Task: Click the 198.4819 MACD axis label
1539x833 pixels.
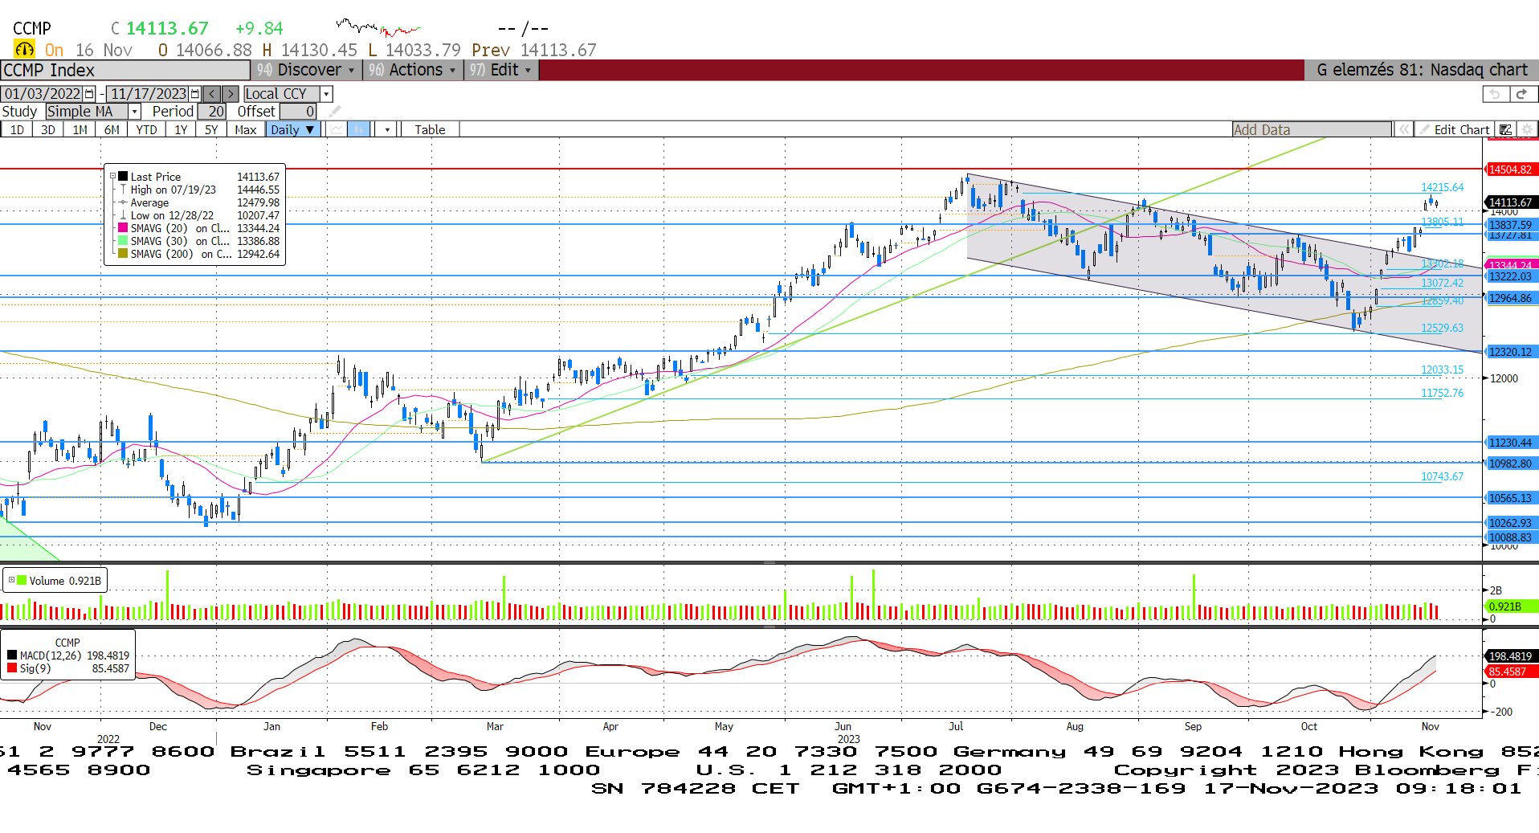Action: (x=1512, y=656)
